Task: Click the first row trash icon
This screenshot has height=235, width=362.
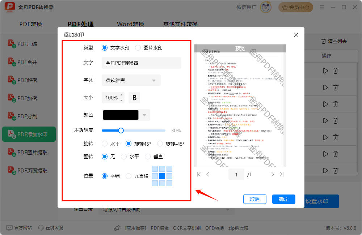Action: tap(336, 71)
